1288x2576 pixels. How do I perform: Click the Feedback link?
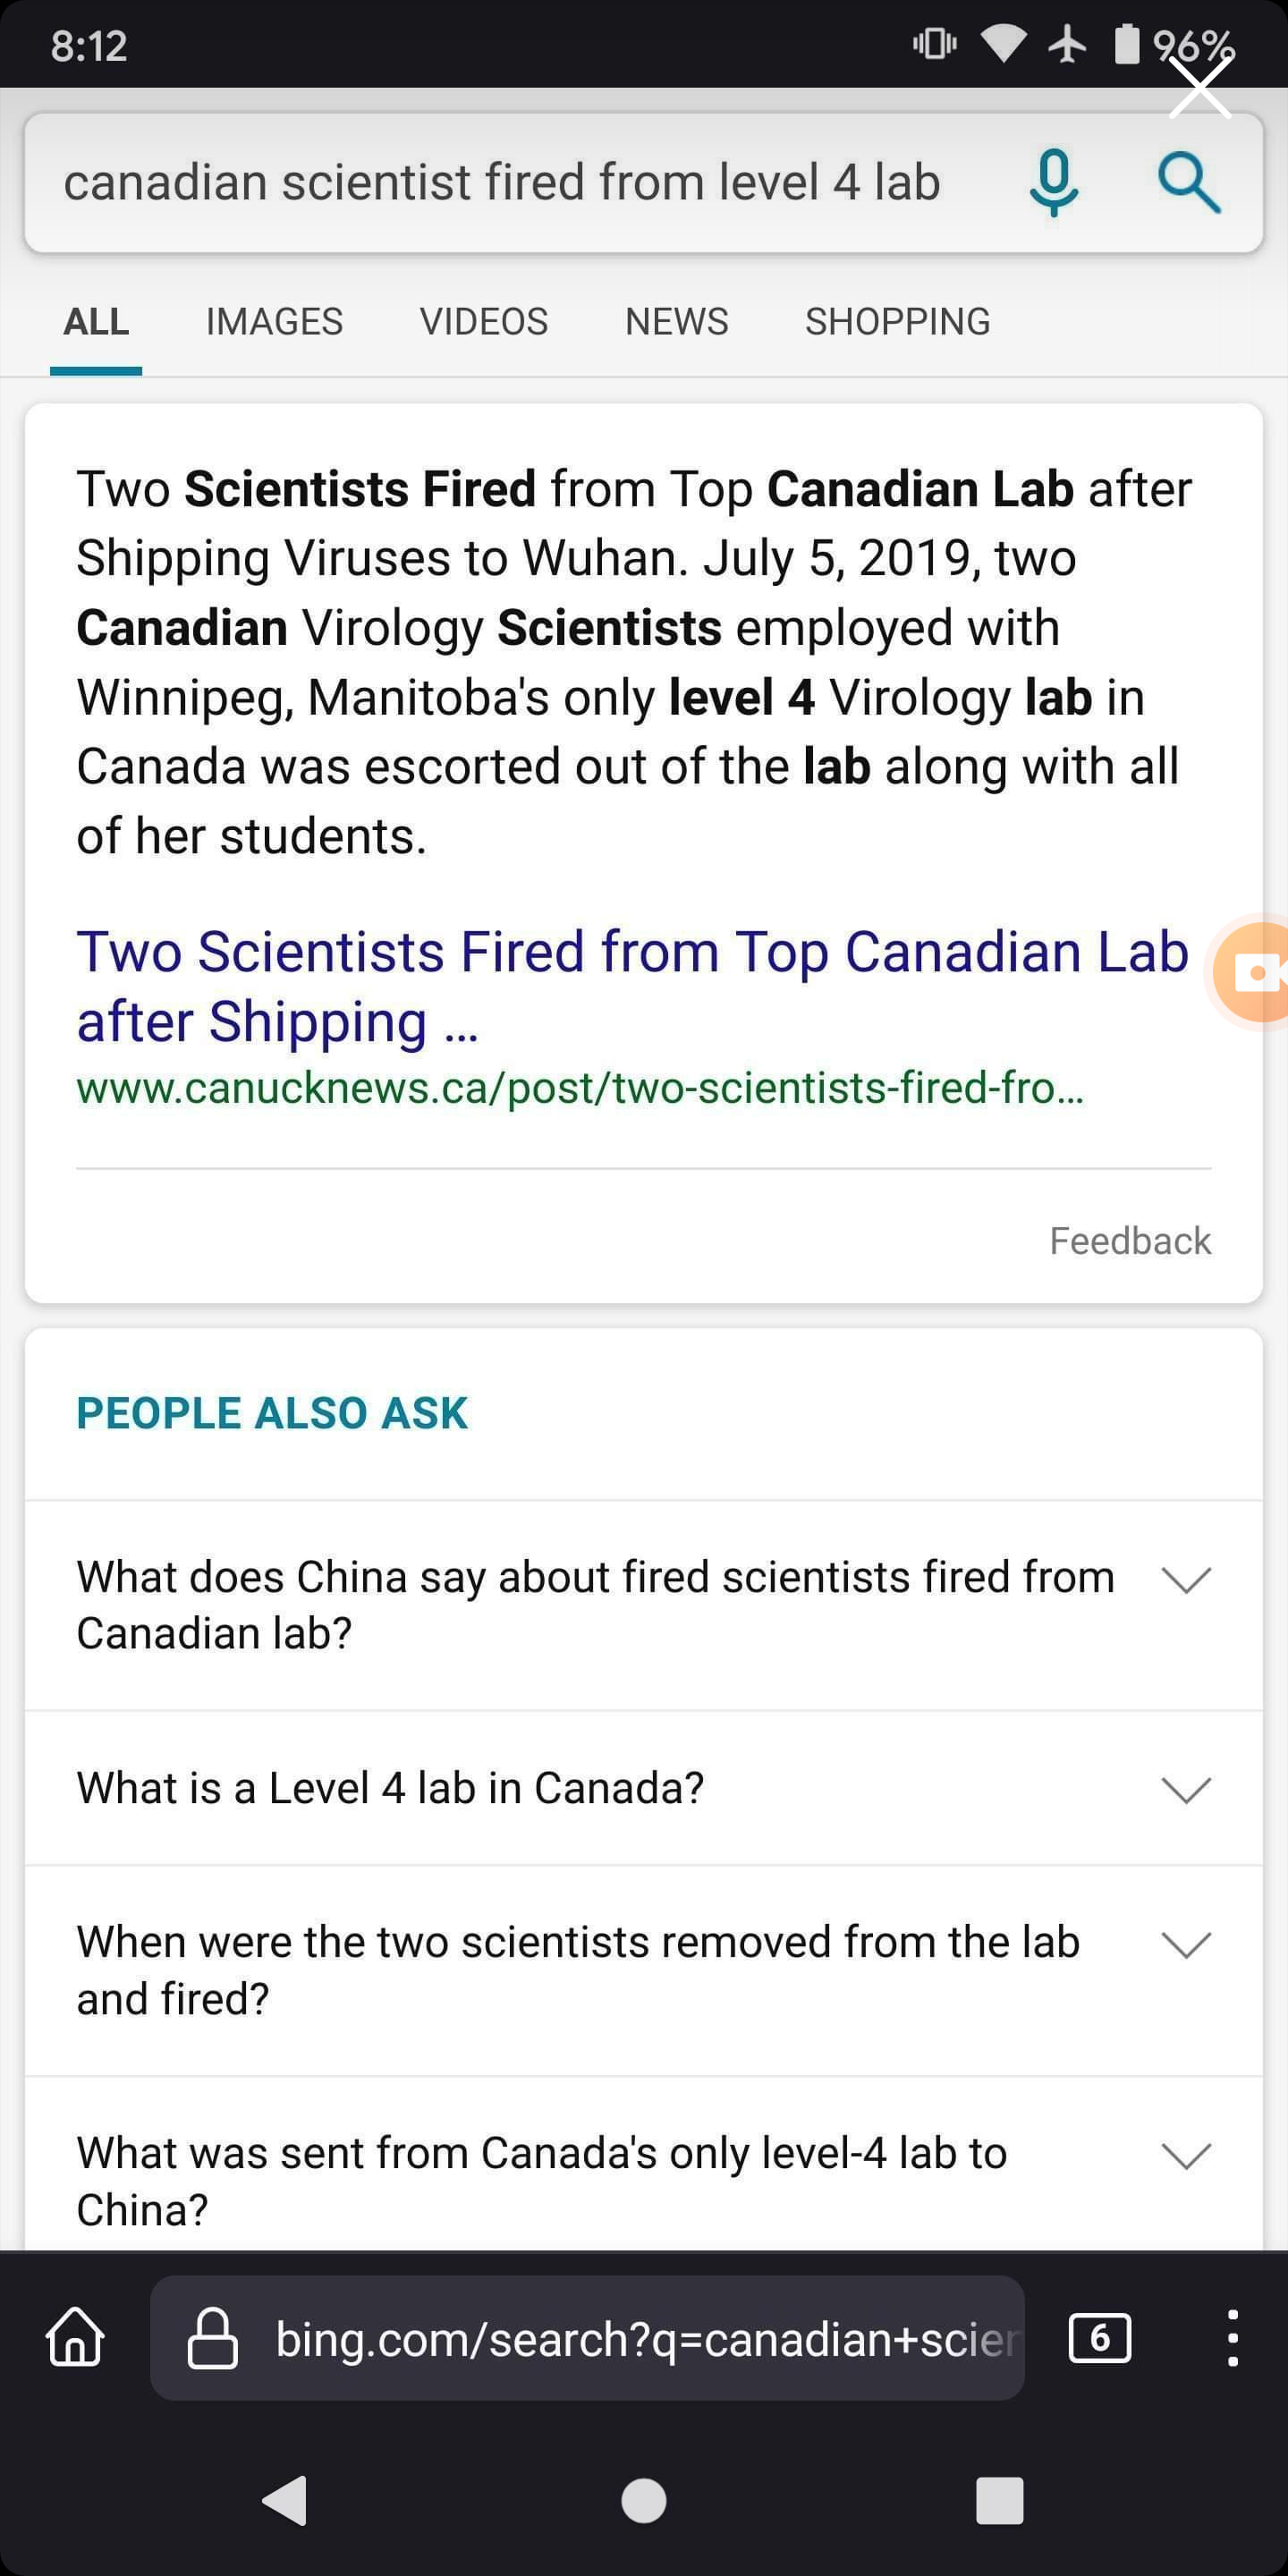[x=1129, y=1241]
